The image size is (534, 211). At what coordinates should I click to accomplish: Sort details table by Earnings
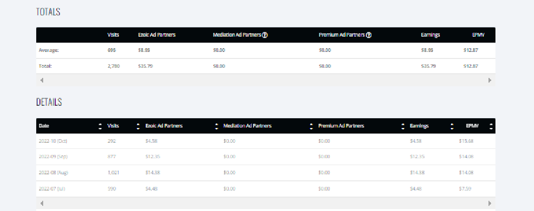tap(452, 126)
